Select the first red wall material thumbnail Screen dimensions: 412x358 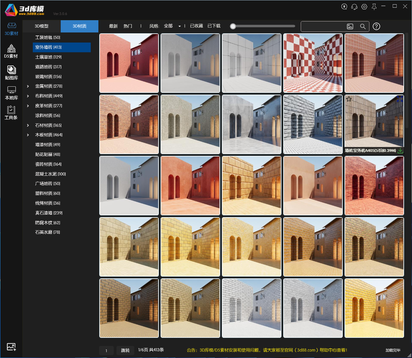pos(129,63)
